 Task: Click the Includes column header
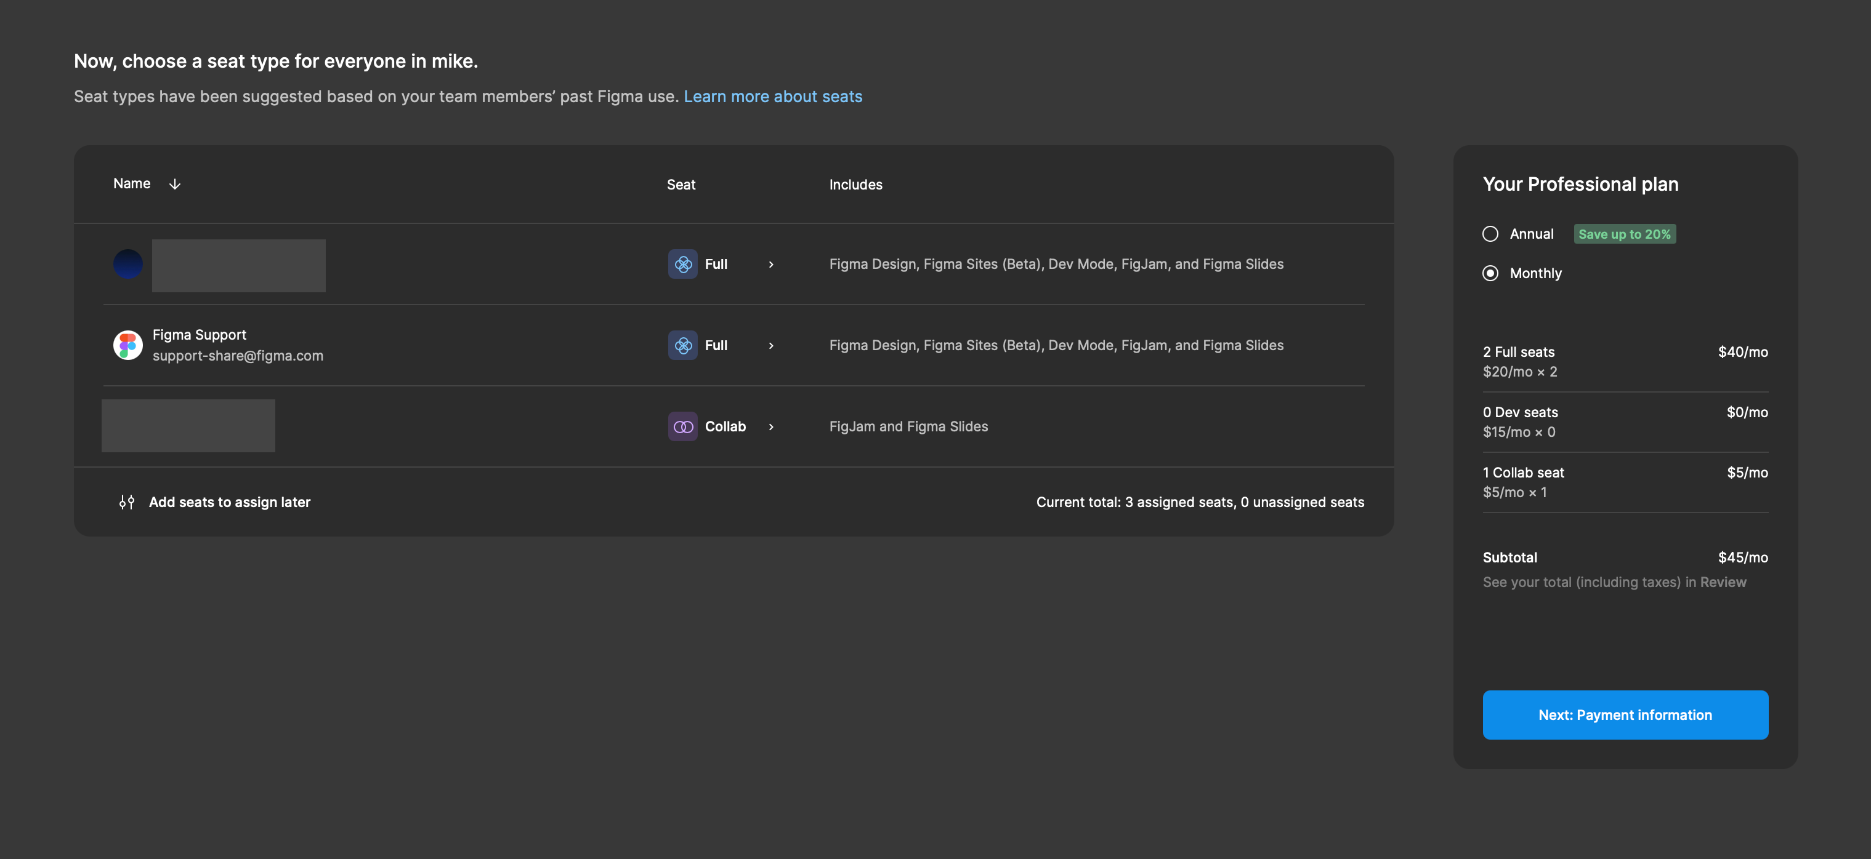855,184
